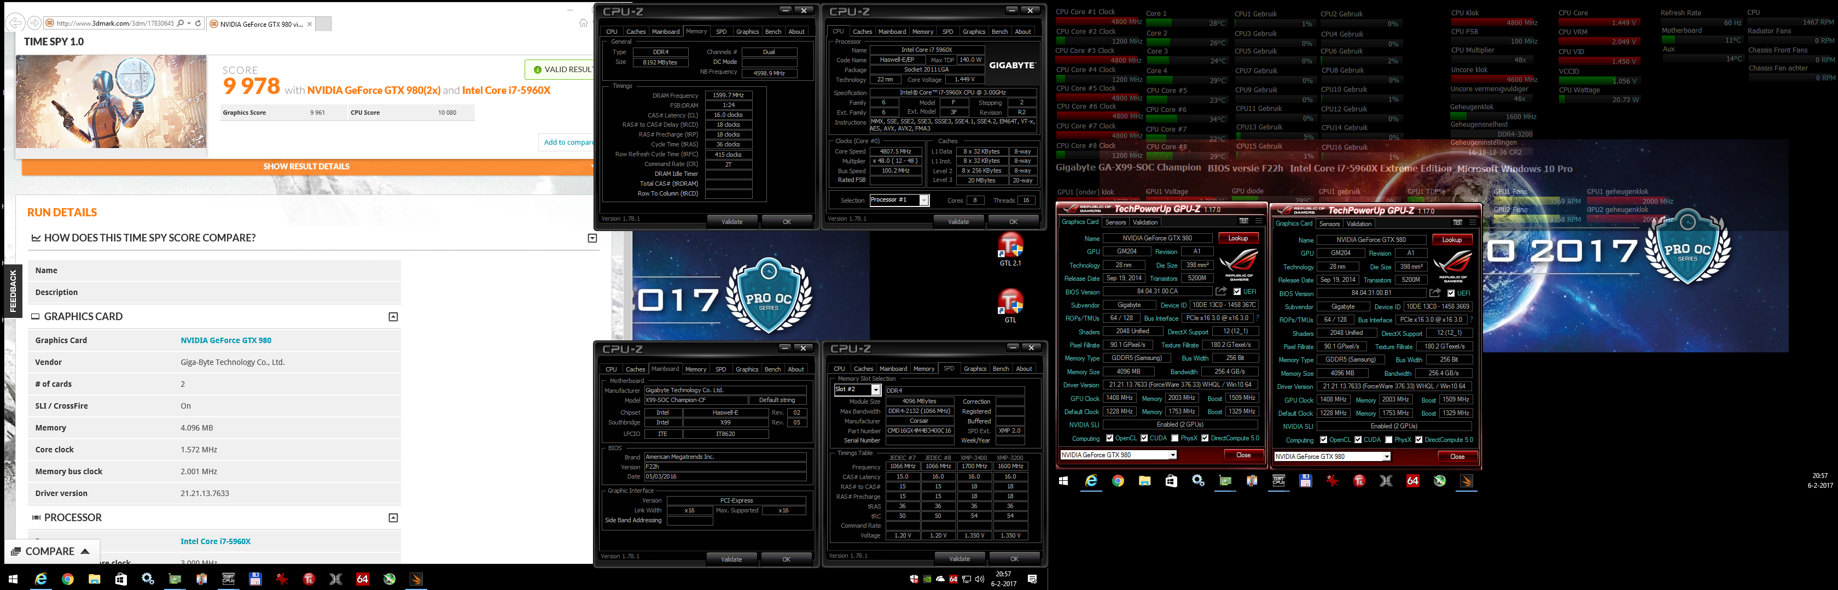Toggle UEFI checkbox in GPU-Z BIOS 84.04.31.00.CA window
This screenshot has width=1838, height=590.
coord(1237,291)
